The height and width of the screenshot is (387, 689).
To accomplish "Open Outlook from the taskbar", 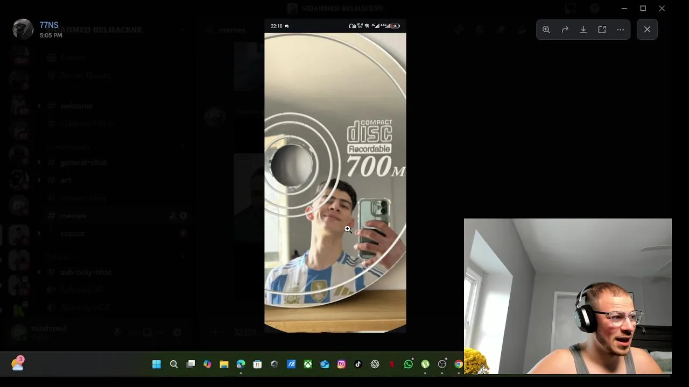I will [x=325, y=364].
